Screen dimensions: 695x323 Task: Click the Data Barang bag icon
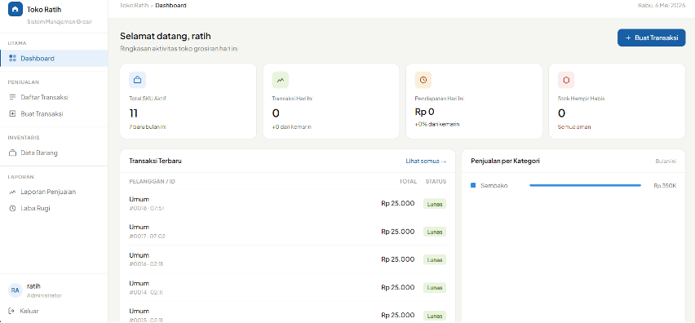pos(12,153)
